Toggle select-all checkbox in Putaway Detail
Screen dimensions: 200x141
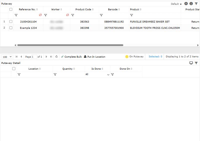pos(14,69)
